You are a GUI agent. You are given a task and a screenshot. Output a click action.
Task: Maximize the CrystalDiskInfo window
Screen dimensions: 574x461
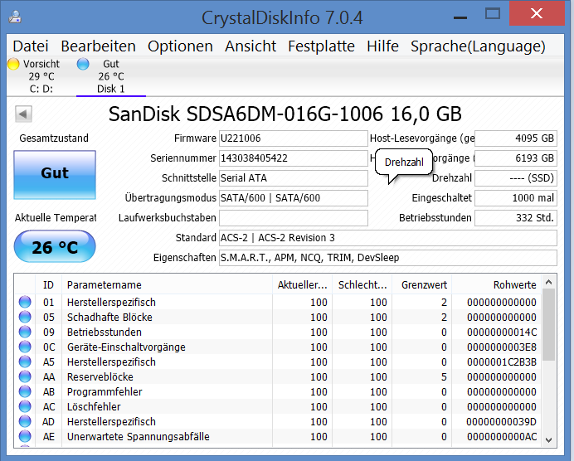pos(493,14)
